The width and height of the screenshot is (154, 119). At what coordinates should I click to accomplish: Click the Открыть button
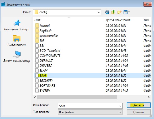click(139, 105)
